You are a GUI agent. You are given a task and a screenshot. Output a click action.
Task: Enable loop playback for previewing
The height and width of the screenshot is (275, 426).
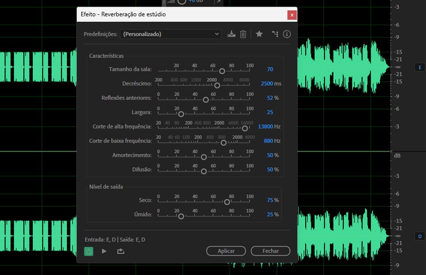point(120,251)
